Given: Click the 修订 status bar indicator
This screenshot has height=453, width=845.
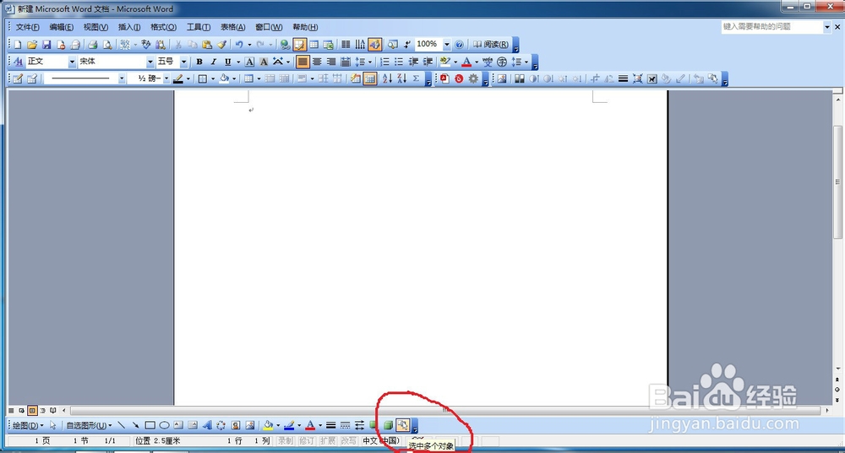Looking at the screenshot, I should coord(306,440).
